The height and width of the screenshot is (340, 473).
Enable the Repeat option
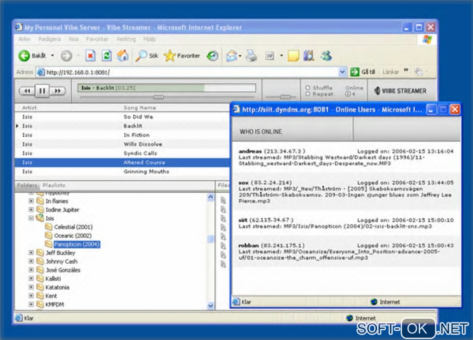point(308,94)
